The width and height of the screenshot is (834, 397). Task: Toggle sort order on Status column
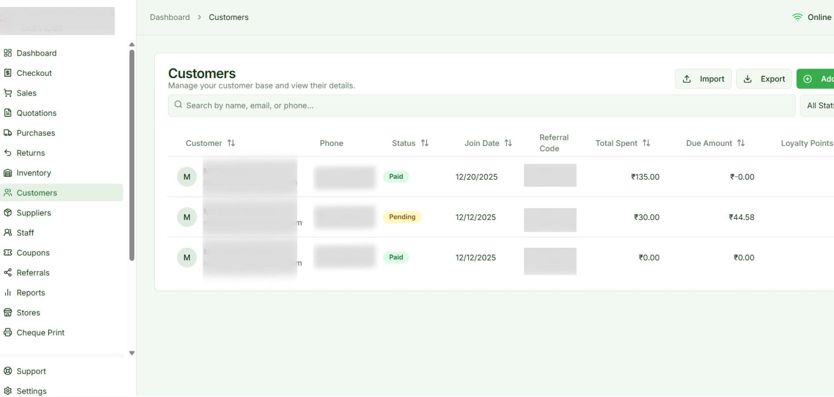coord(425,143)
